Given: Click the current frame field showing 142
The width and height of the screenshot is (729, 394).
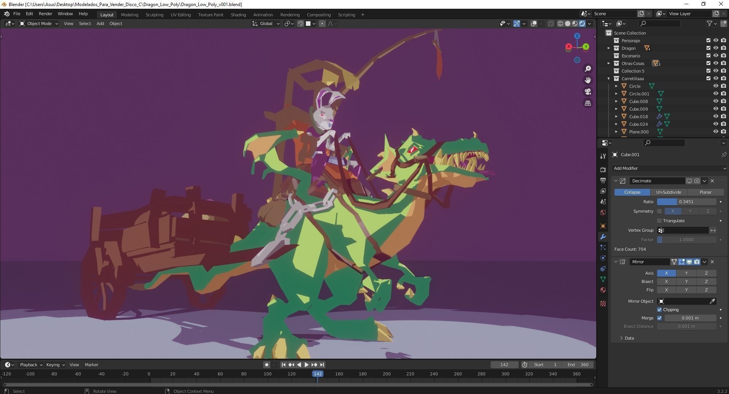Looking at the screenshot, I should coord(504,365).
